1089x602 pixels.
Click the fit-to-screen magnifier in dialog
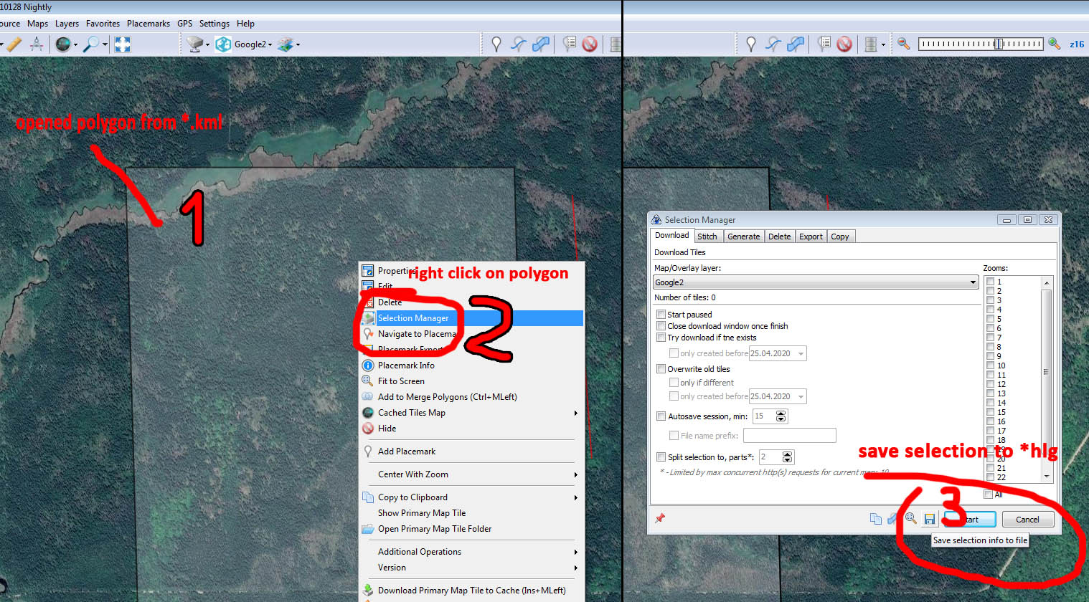coord(910,518)
